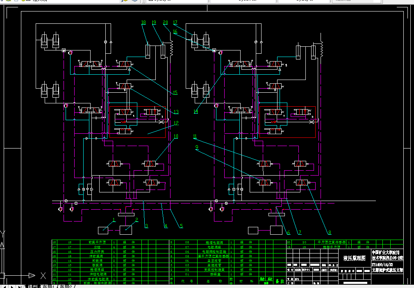The width and height of the screenshot is (414, 288).
Task: Select green callout label 15
Action: [175, 93]
